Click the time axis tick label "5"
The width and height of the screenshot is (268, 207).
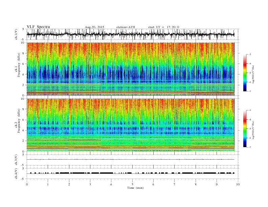click(x=132, y=184)
